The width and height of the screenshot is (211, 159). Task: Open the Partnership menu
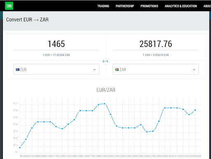(x=125, y=6)
